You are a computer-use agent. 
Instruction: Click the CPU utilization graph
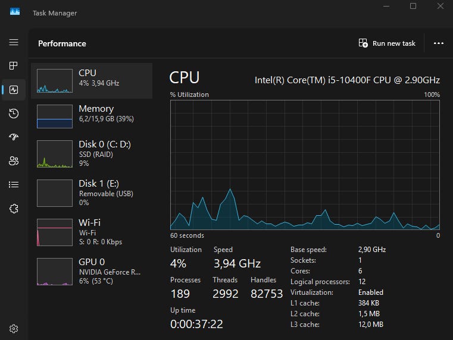click(305, 165)
